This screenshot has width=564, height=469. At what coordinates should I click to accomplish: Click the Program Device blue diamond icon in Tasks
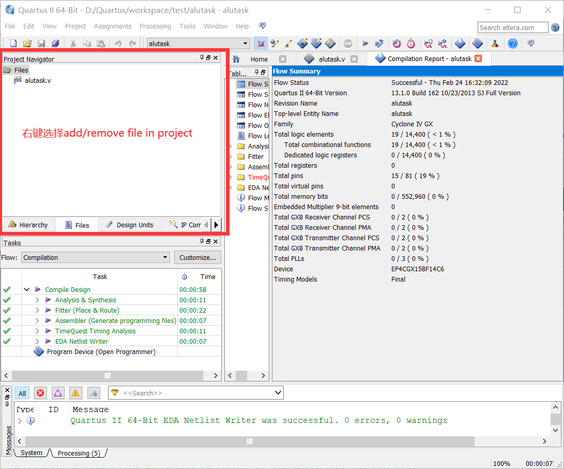(38, 351)
